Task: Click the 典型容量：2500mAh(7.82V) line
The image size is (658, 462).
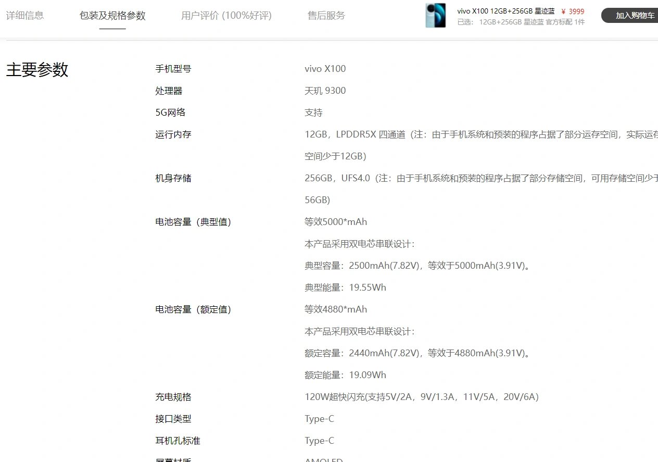Action: (x=418, y=266)
